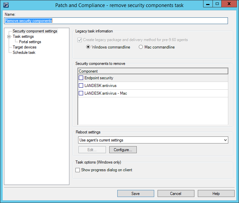Click the LANDESK antivirus row text
Viewport: 239px width, 203px height.
(101, 86)
